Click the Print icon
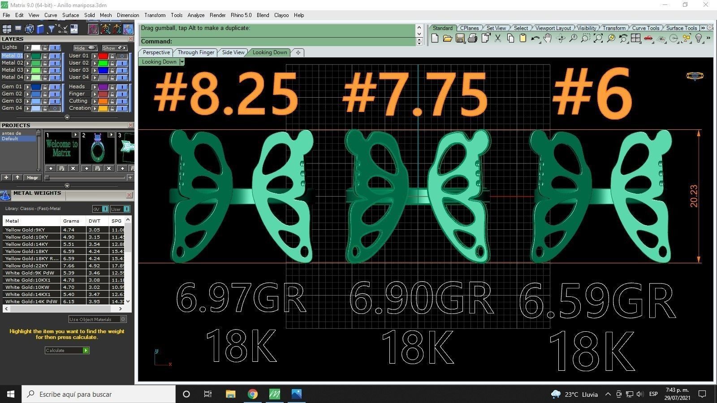 472,39
